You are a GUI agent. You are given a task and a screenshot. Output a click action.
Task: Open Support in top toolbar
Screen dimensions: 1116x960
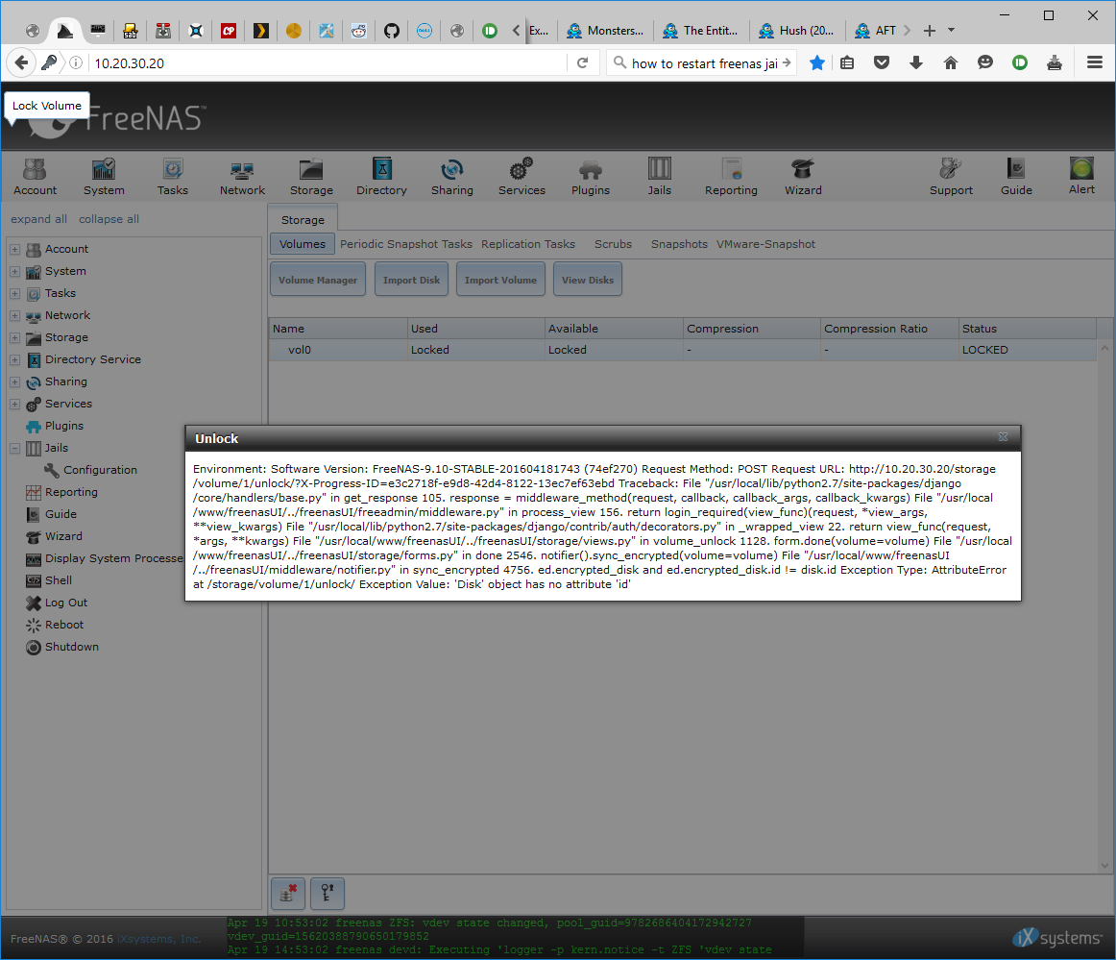coord(951,177)
